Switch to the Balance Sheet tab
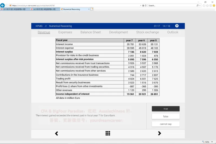 [90, 32]
